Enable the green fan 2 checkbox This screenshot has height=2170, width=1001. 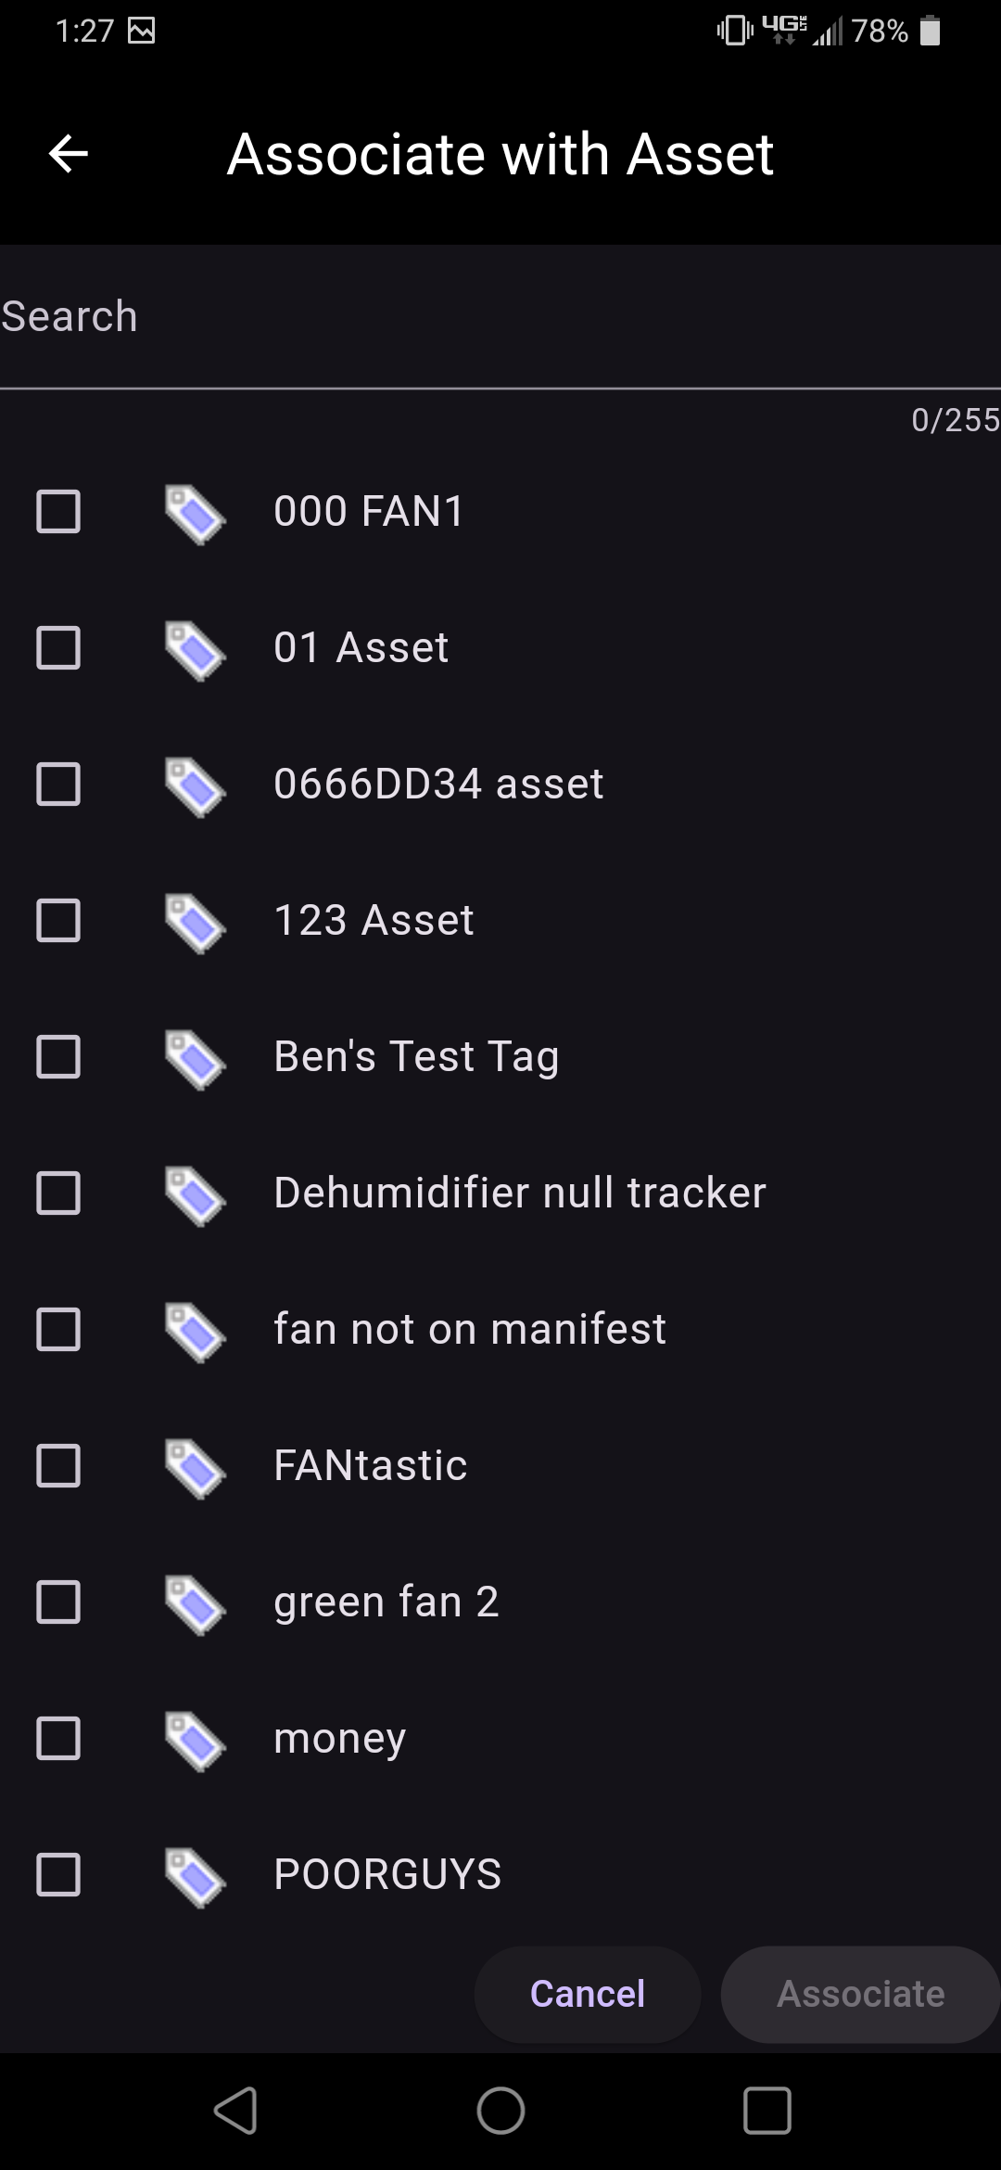point(58,1602)
